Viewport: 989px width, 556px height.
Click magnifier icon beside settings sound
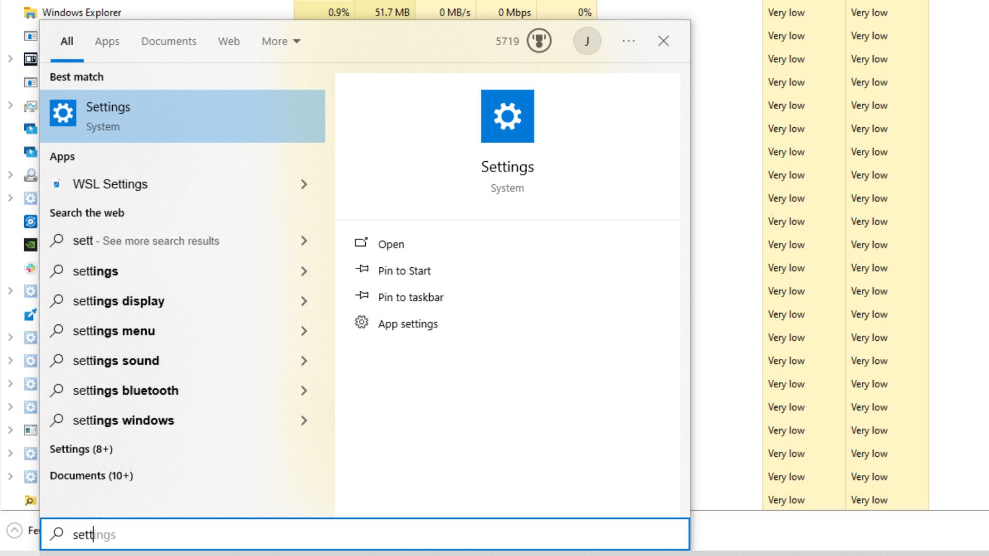(57, 360)
